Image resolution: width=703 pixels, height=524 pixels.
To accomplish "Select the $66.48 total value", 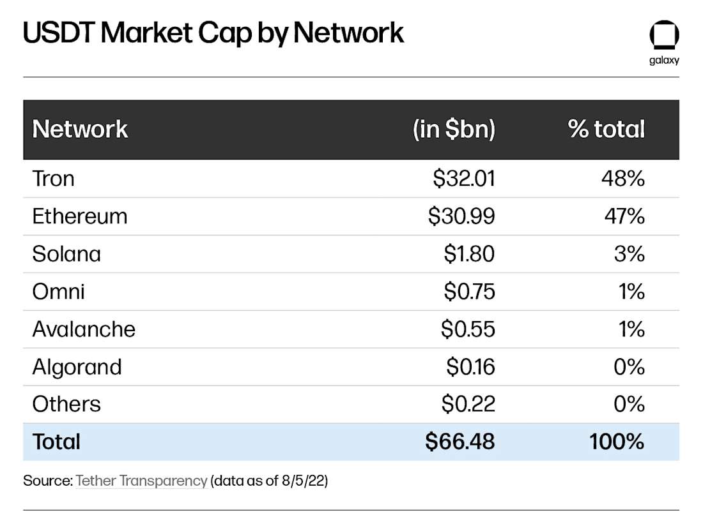I will [x=460, y=442].
